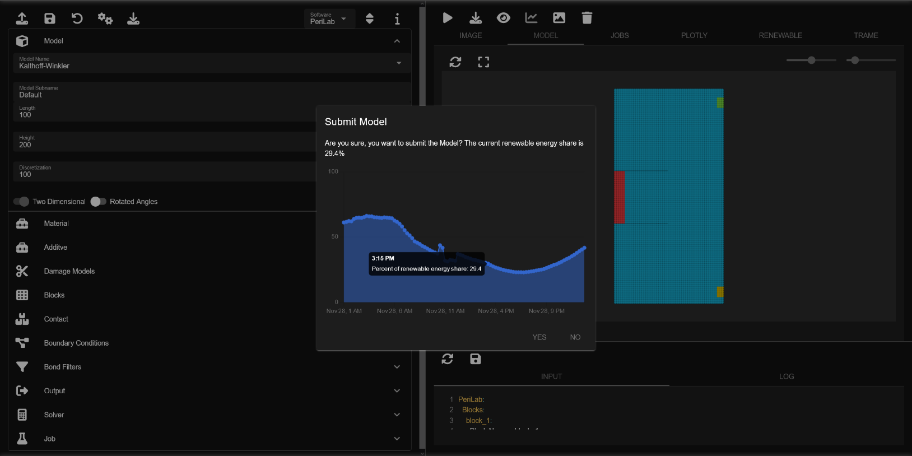Click the left slider handle above viewer
This screenshot has height=456, width=912.
811,60
